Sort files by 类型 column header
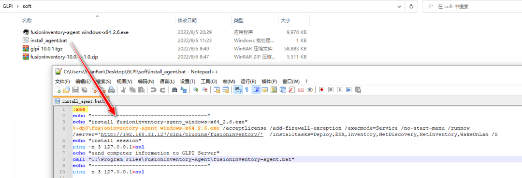 pos(238,21)
